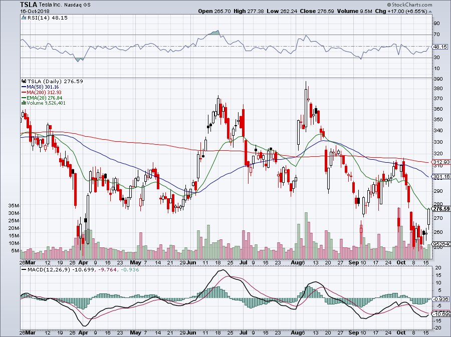Click the Close 276.59 value in header
The height and width of the screenshot is (337, 451).
point(317,11)
